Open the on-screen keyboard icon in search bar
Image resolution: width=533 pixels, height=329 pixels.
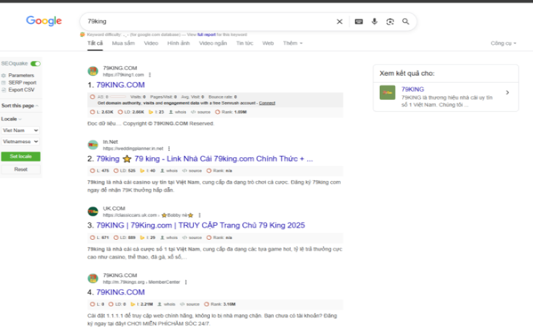[358, 21]
